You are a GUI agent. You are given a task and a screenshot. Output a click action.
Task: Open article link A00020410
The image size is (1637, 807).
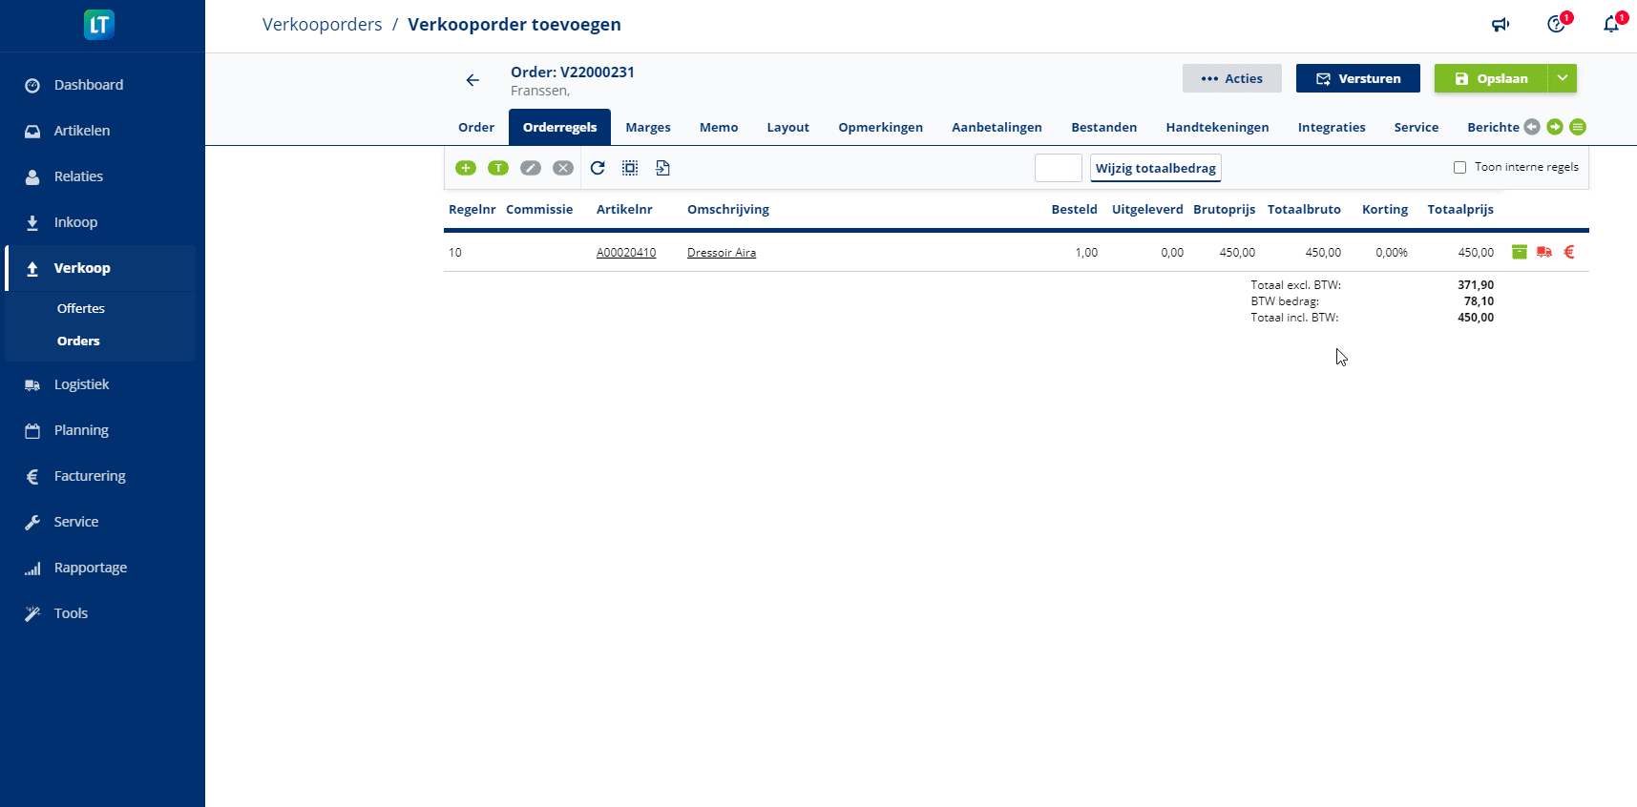pos(626,253)
